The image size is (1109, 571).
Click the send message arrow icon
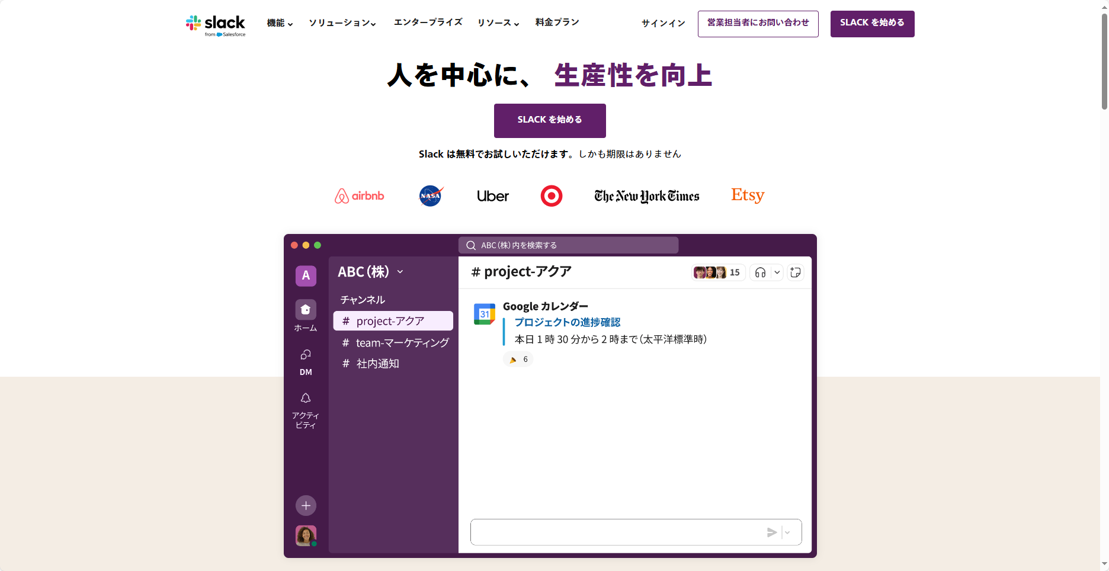[772, 532]
